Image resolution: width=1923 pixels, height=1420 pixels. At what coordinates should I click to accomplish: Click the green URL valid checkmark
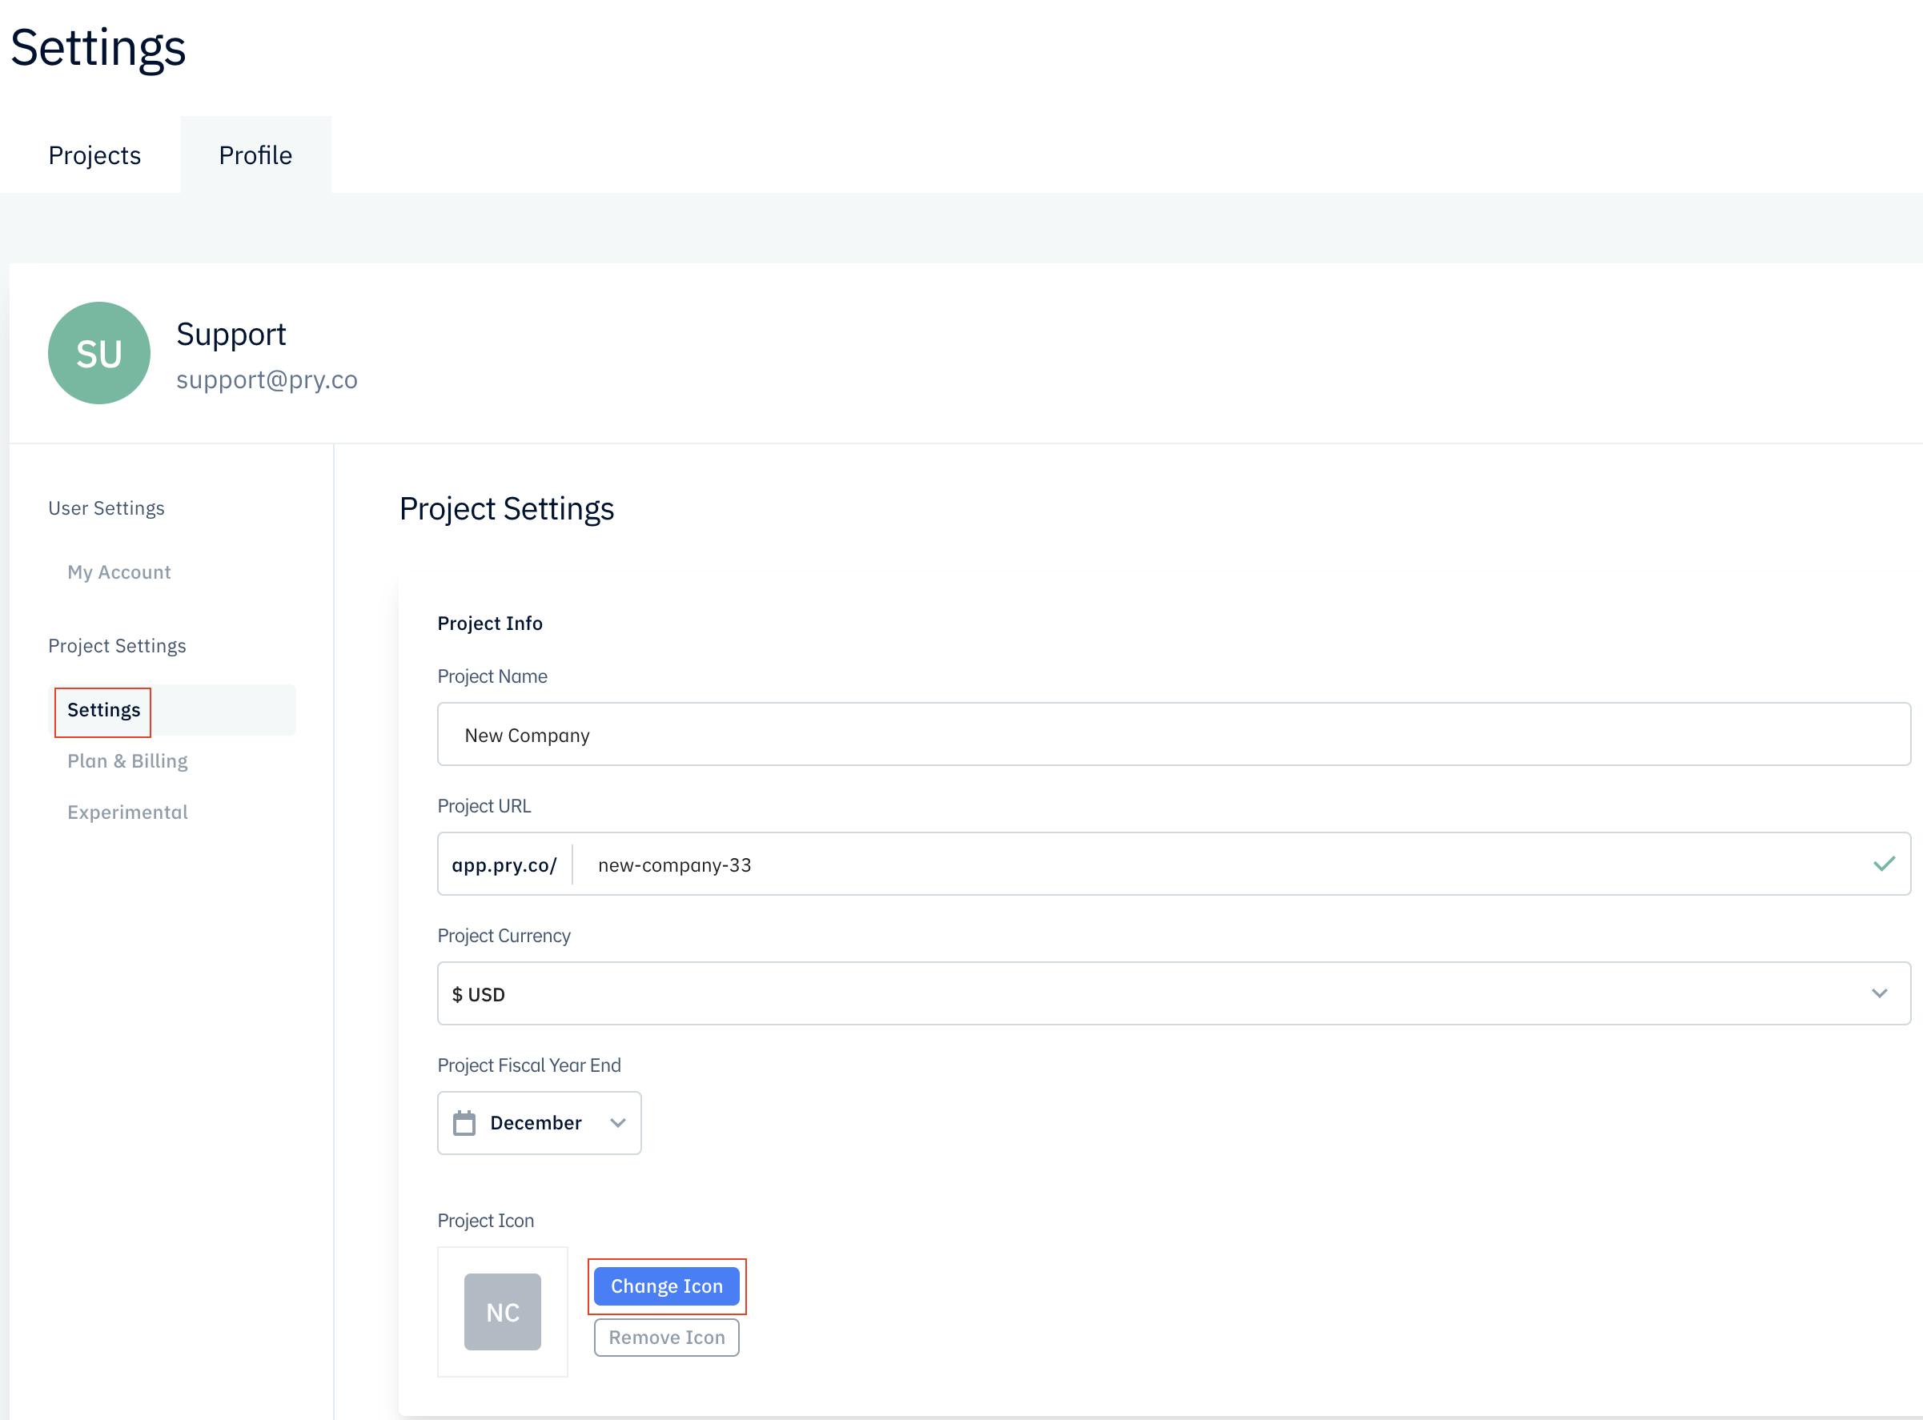point(1884,864)
